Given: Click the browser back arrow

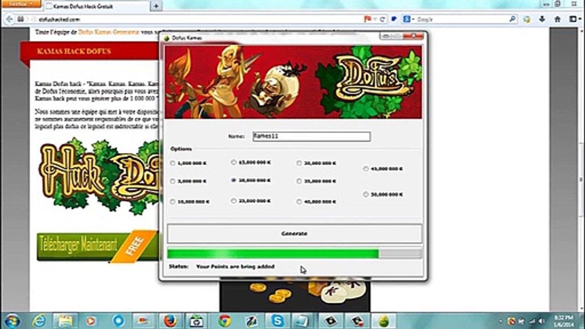Looking at the screenshot, I should (x=10, y=19).
